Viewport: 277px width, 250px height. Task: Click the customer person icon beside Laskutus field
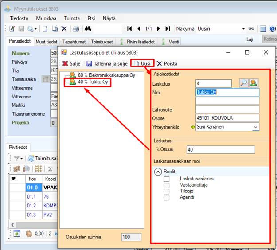[254, 83]
